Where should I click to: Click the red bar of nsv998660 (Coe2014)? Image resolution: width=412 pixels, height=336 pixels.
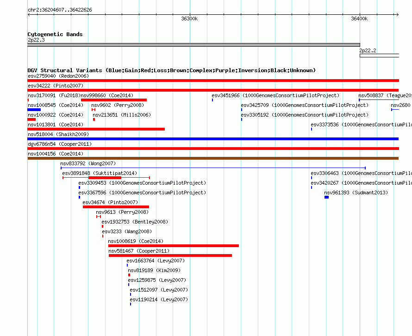(114, 100)
